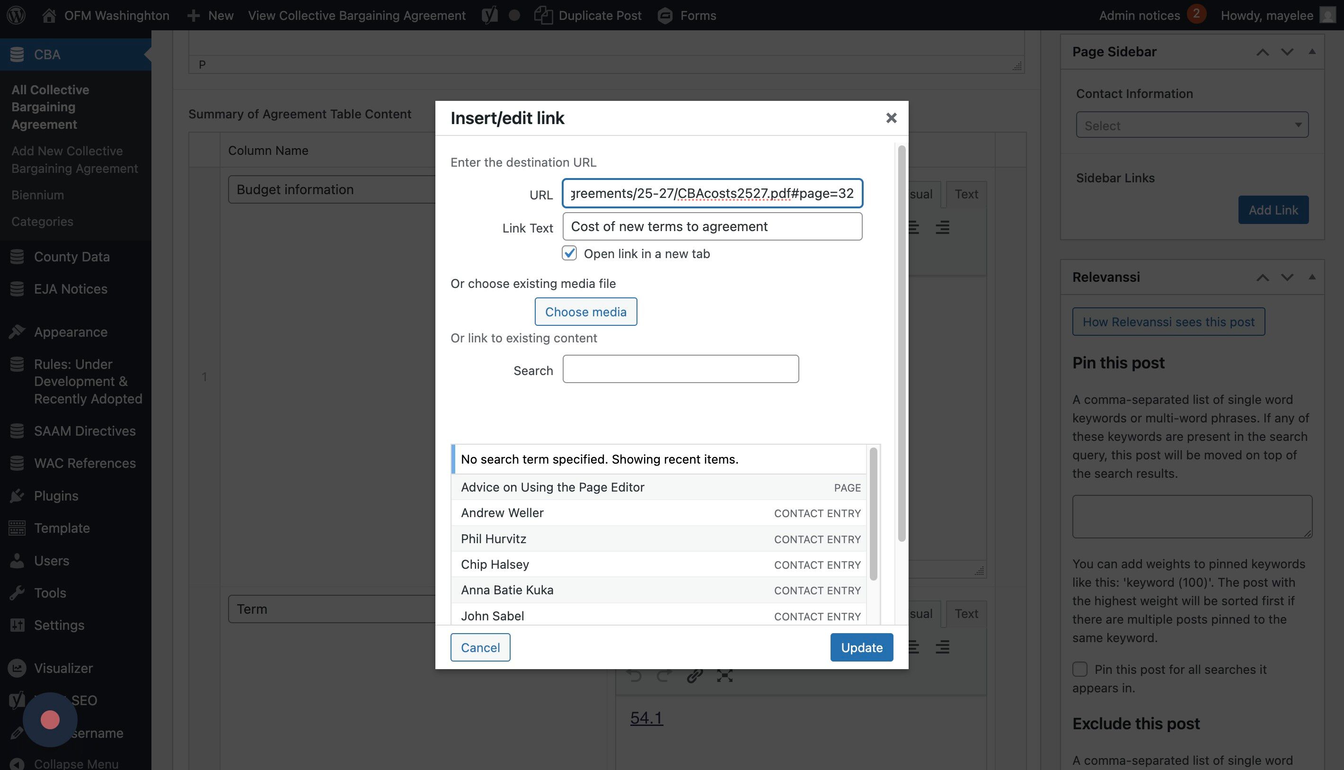The image size is (1344, 770).
Task: Open Biennium submenu item
Action: pyautogui.click(x=37, y=195)
